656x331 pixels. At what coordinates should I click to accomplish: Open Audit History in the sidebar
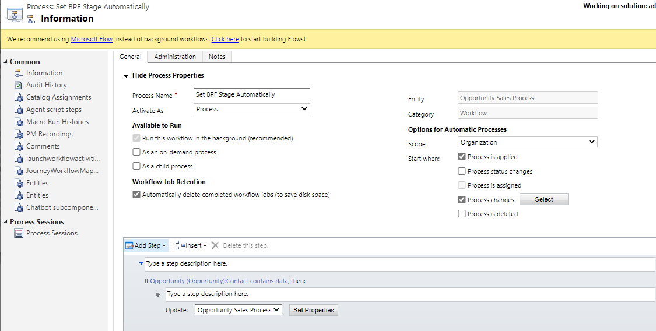47,85
